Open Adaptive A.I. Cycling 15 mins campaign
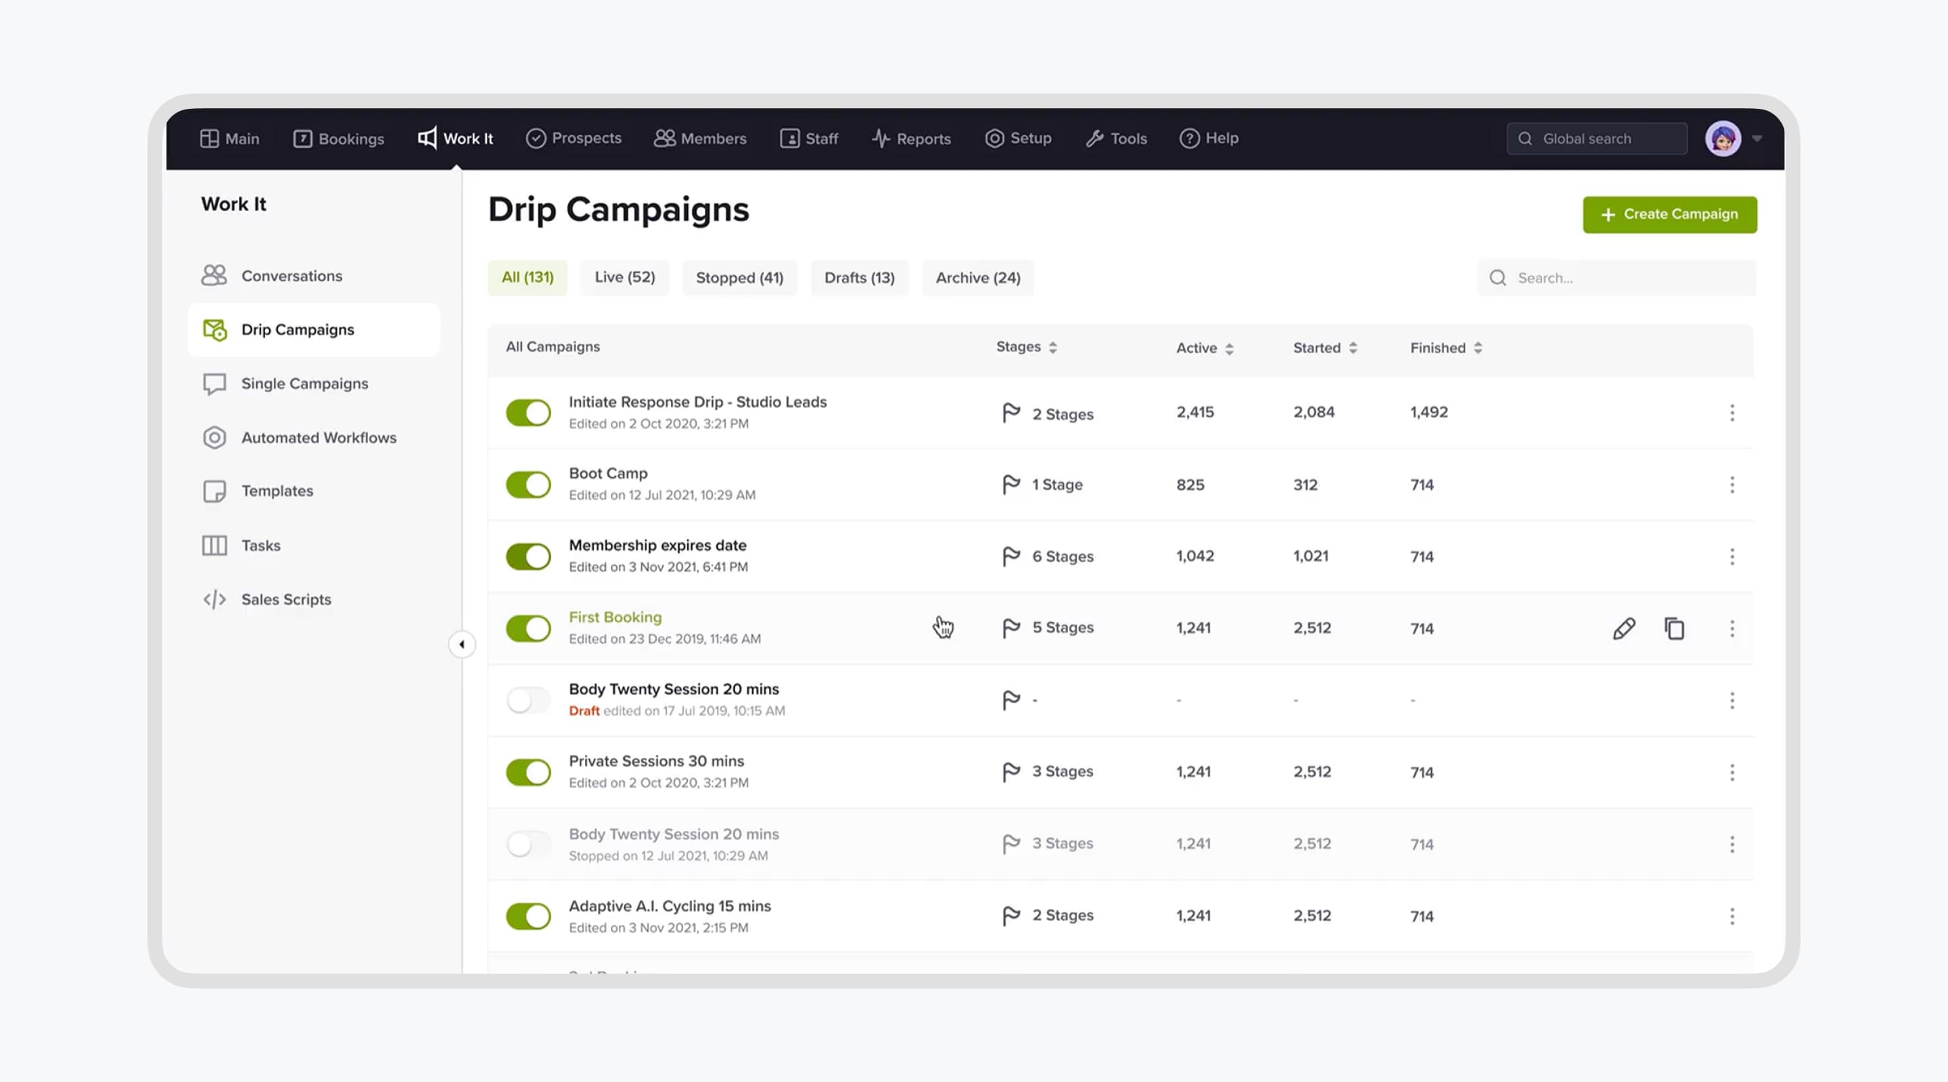The image size is (1948, 1082). coord(669,905)
